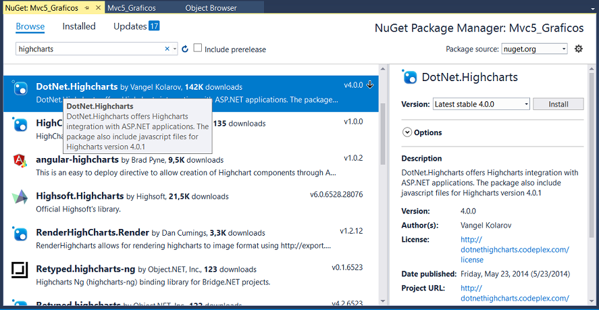This screenshot has height=310, width=599.
Task: Select the RenderHighCharts.Render package row
Action: 190,238
